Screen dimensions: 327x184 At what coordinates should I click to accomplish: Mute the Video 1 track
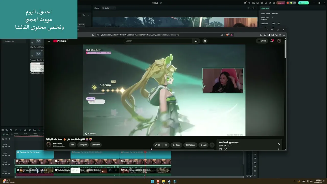tap(6, 174)
